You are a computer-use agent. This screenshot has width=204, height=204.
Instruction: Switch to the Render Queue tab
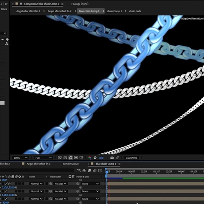pyautogui.click(x=71, y=164)
